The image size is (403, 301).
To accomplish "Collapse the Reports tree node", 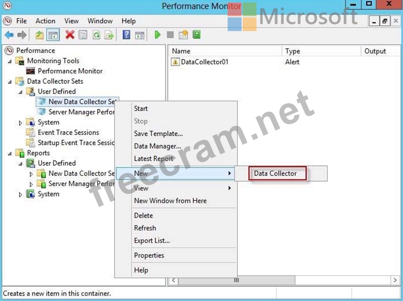I will pyautogui.click(x=10, y=154).
